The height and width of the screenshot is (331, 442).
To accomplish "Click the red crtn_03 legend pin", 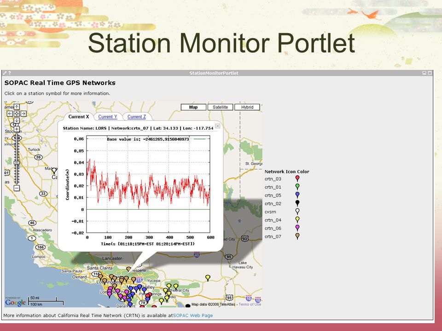I will coord(297,178).
